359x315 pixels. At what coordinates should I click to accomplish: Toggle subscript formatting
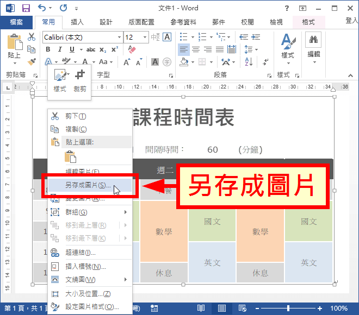(103, 49)
